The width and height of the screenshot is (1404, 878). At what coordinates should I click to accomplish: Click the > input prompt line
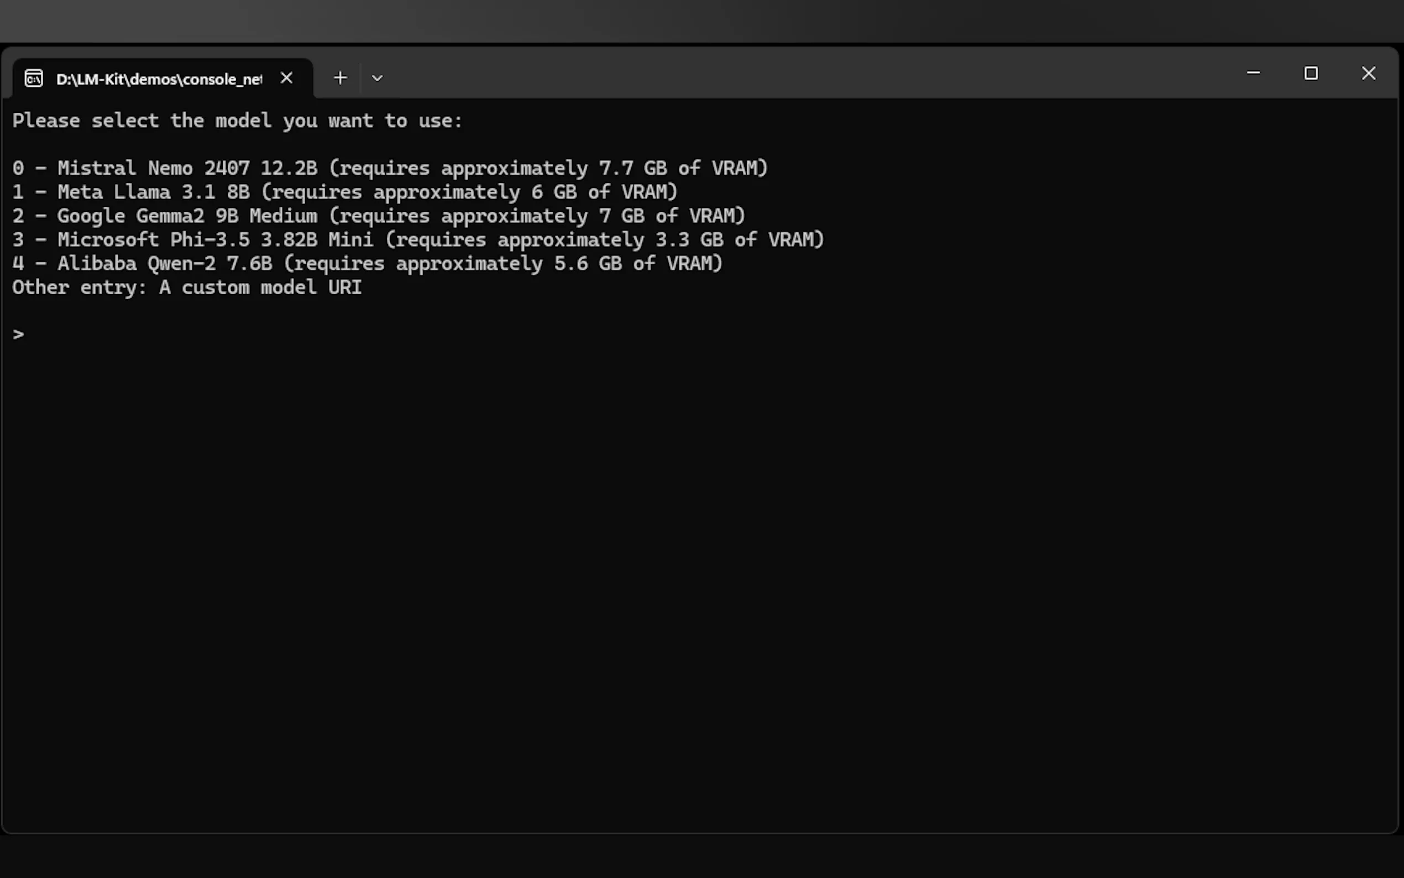pyautogui.click(x=19, y=335)
